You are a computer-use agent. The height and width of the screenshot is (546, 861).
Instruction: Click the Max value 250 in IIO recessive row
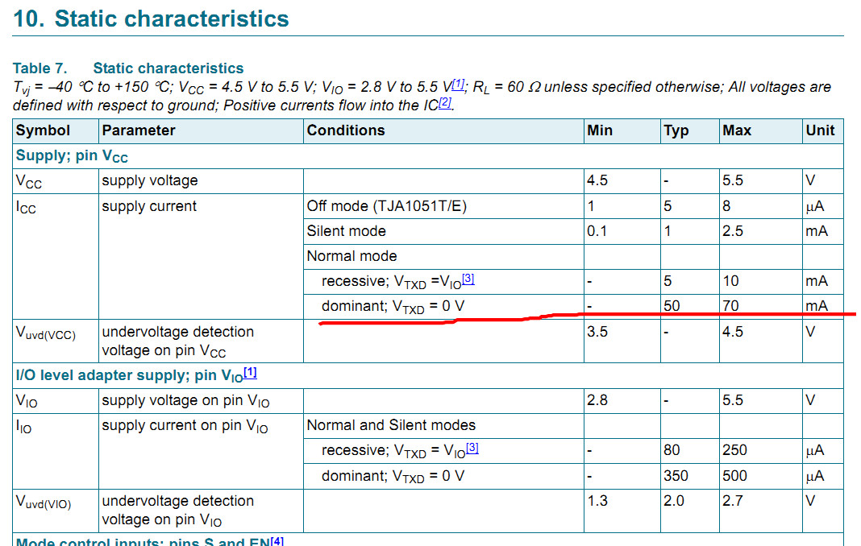[x=734, y=450]
